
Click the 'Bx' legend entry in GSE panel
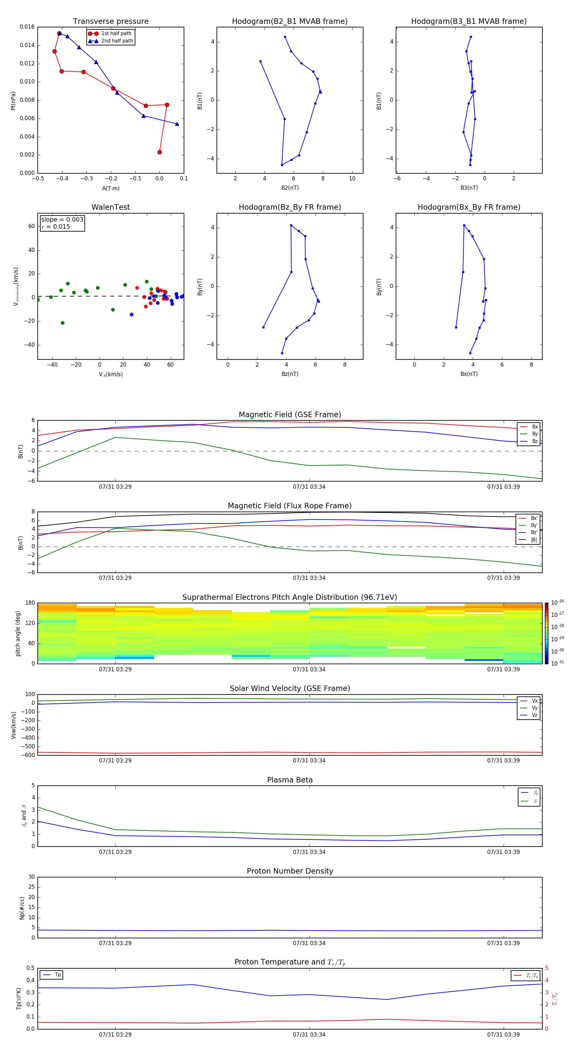tap(529, 427)
